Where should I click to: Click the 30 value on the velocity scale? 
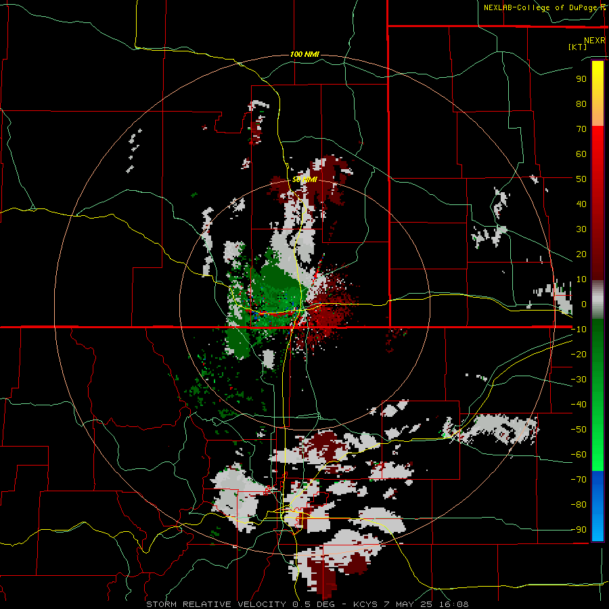[x=581, y=229]
